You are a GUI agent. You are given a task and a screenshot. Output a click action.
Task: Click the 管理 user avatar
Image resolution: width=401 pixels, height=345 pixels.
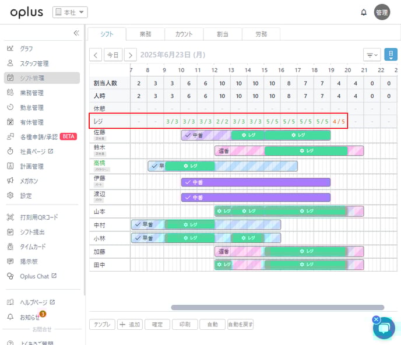tap(382, 12)
